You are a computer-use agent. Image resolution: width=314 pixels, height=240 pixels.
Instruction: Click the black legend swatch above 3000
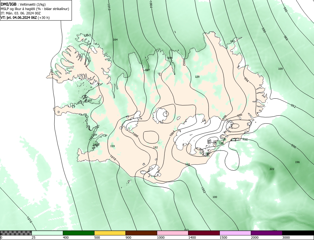[298, 233]
